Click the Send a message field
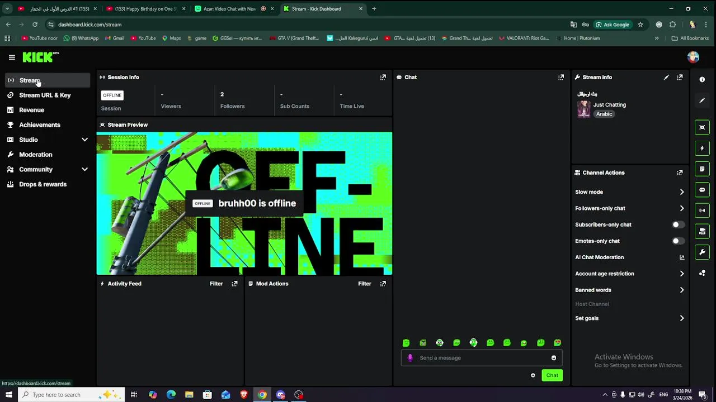Viewport: 716px width, 402px height. [x=482, y=358]
